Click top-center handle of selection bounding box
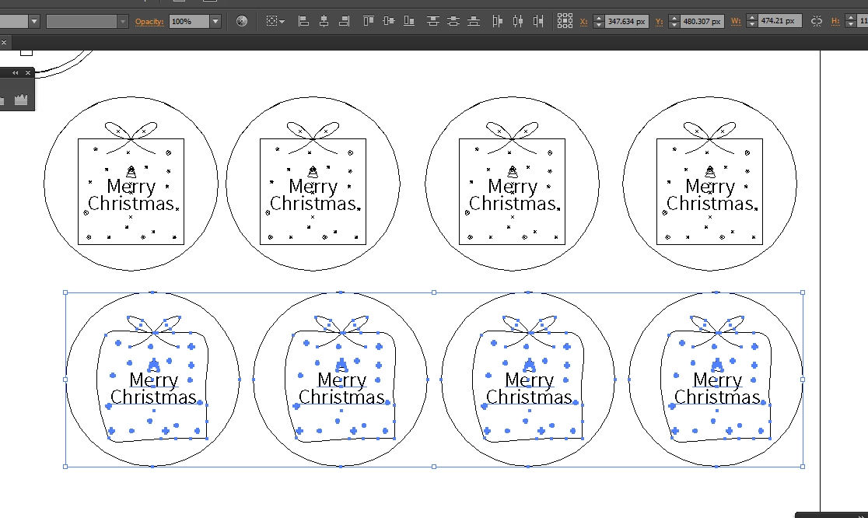 coord(434,292)
